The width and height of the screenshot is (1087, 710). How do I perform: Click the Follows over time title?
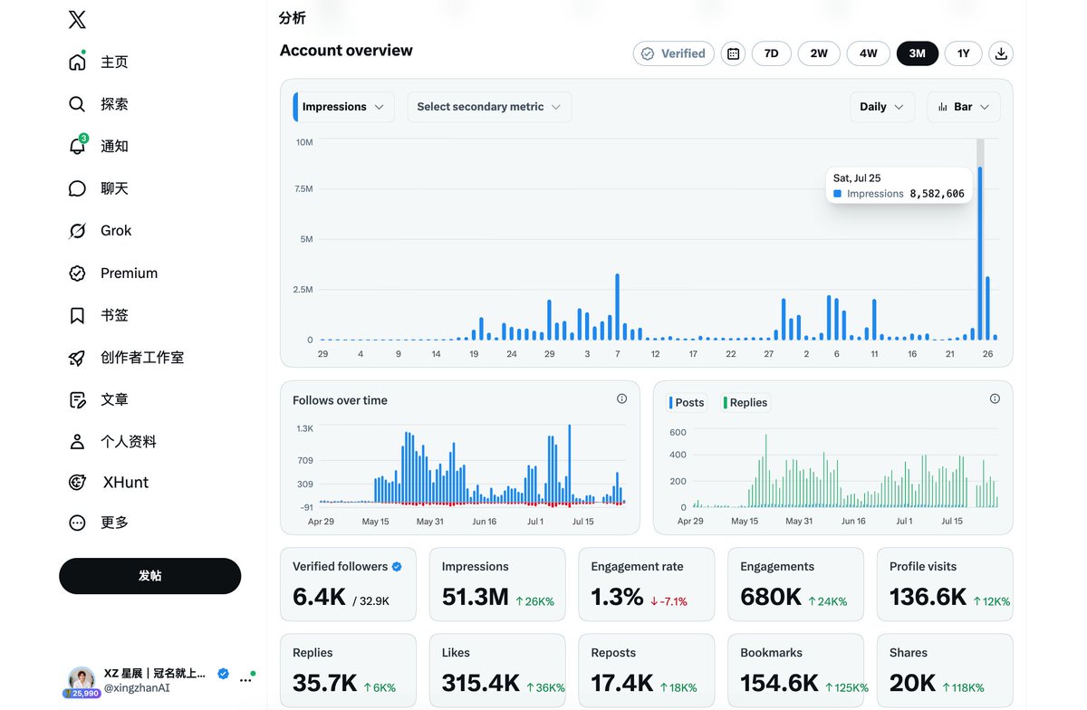click(340, 400)
